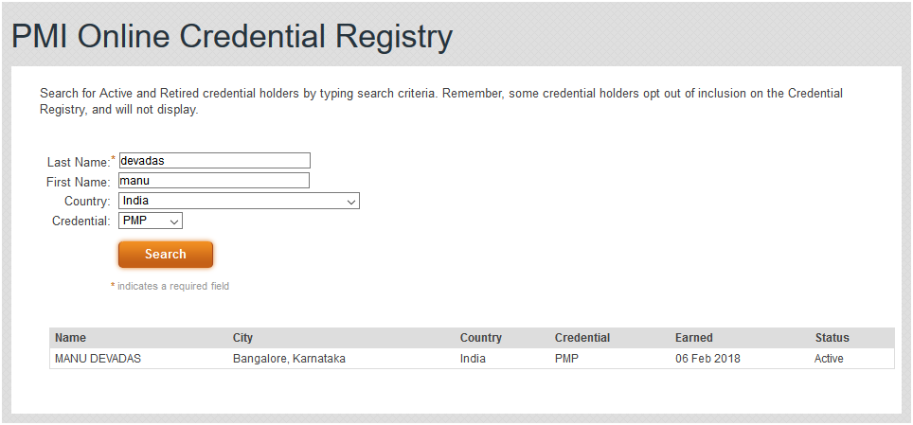913x425 pixels.
Task: Click the 06 Feb 2018 earned date
Action: 707,359
